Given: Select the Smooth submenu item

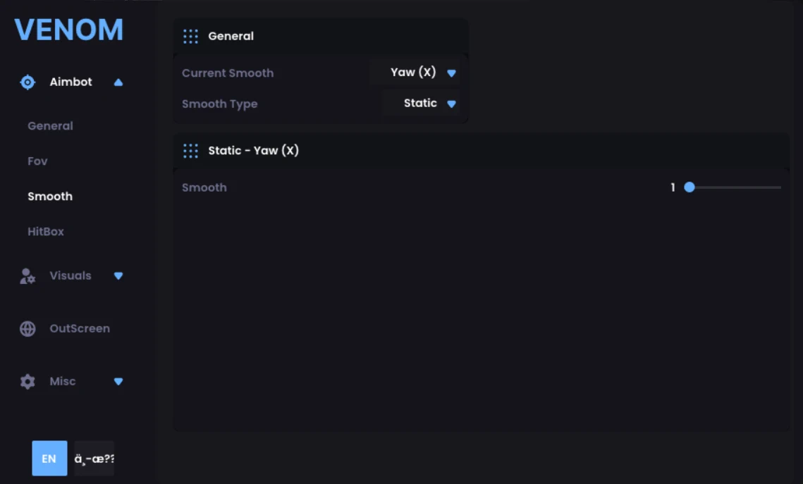Looking at the screenshot, I should pos(50,197).
